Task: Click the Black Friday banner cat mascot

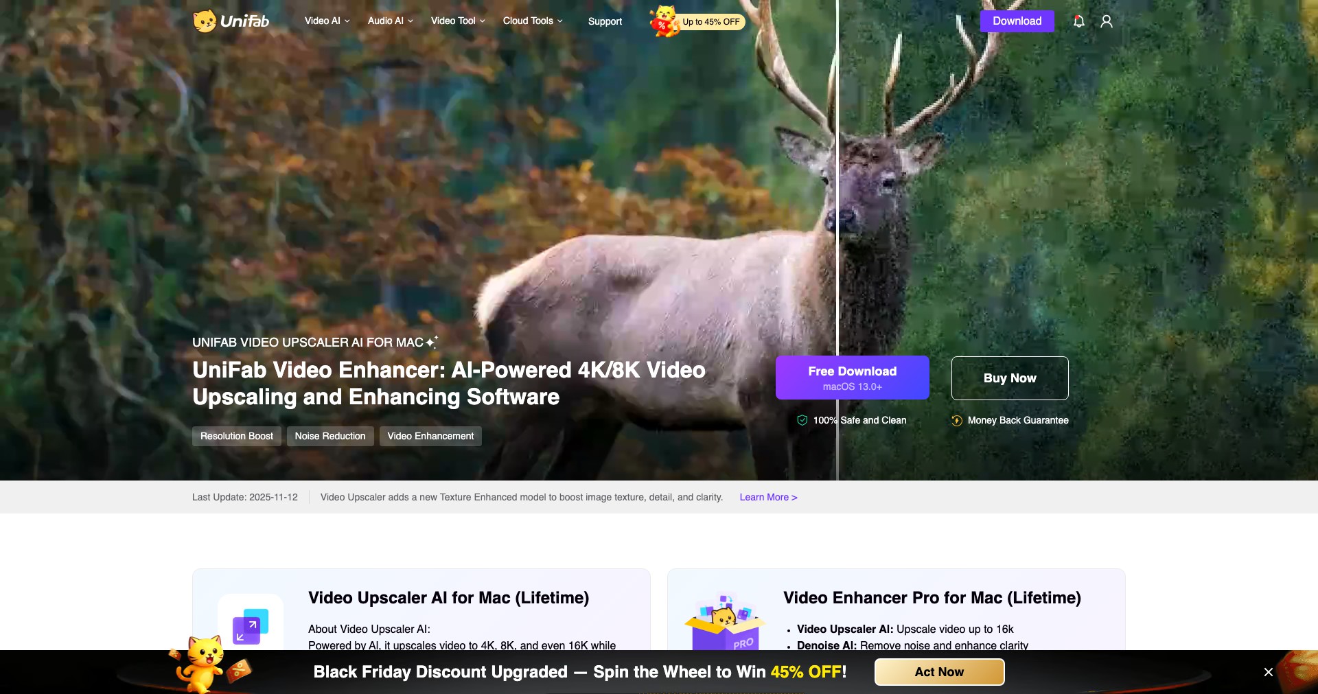Action: (206, 663)
